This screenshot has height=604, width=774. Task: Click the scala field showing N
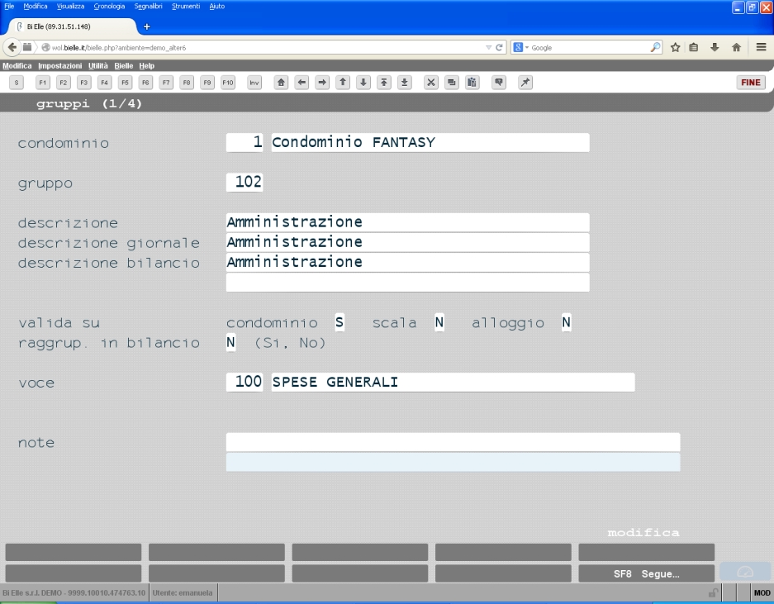click(439, 323)
